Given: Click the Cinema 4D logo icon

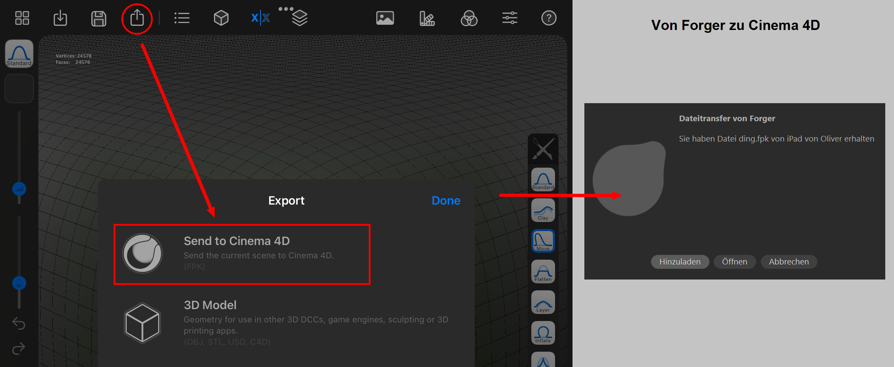Looking at the screenshot, I should pyautogui.click(x=142, y=253).
